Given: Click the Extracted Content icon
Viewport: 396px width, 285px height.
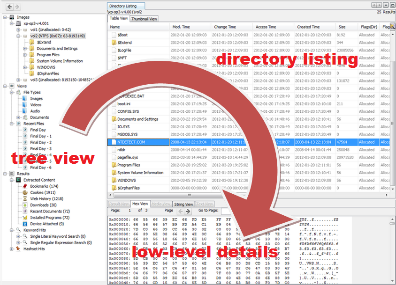Looking at the screenshot, I should 18,180.
